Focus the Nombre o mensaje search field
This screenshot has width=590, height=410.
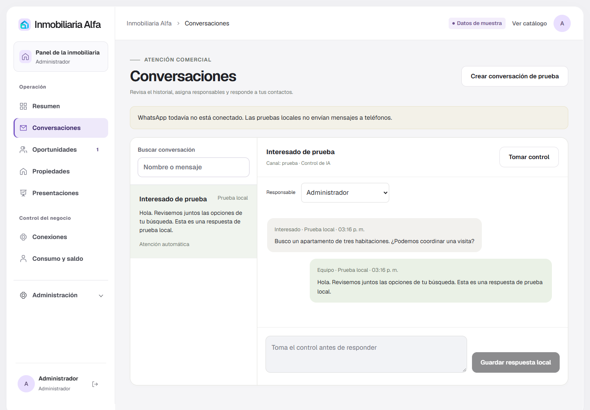click(x=193, y=167)
